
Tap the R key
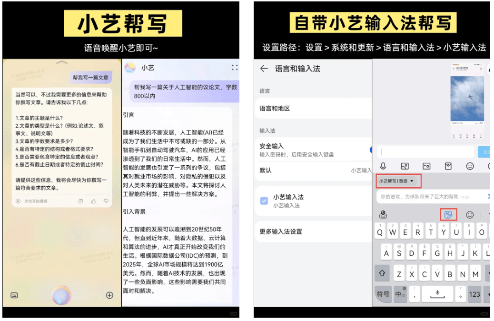418,232
